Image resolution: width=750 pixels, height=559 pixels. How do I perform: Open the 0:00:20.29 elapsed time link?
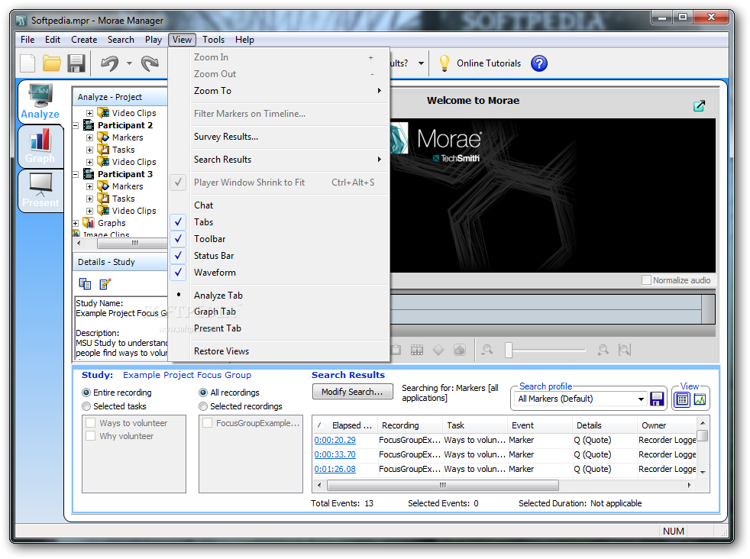335,441
